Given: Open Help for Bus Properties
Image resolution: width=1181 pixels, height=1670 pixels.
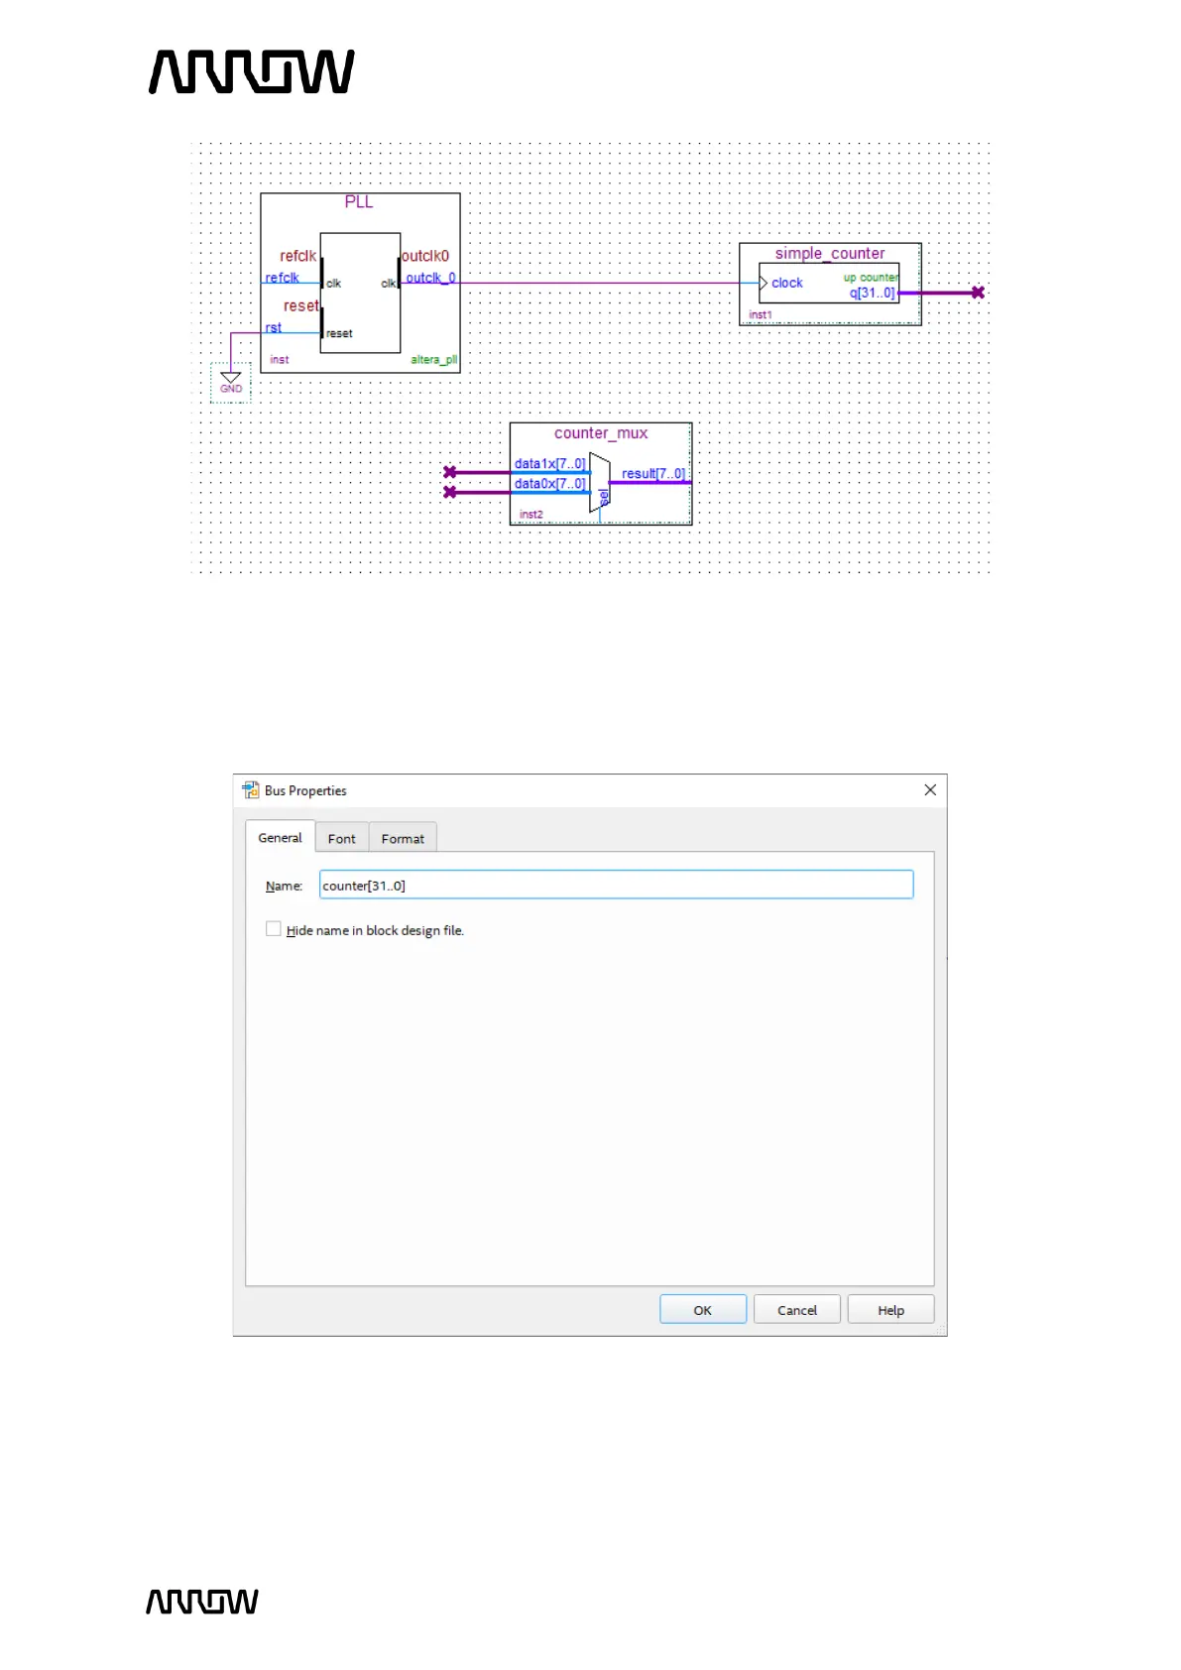Looking at the screenshot, I should (890, 1309).
